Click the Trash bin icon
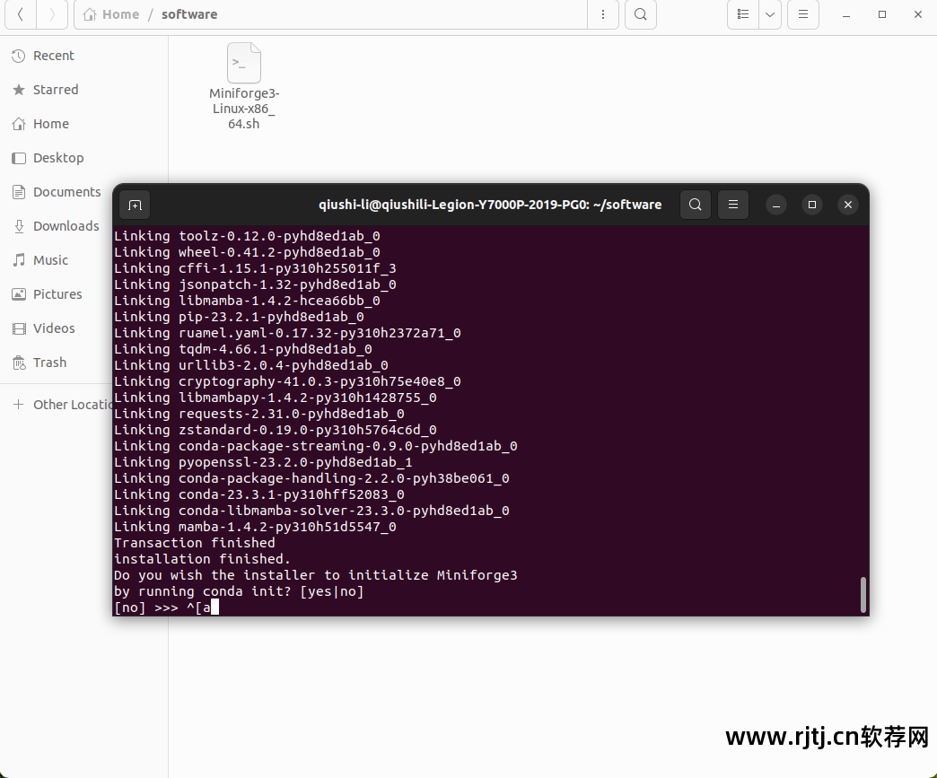 coord(19,363)
